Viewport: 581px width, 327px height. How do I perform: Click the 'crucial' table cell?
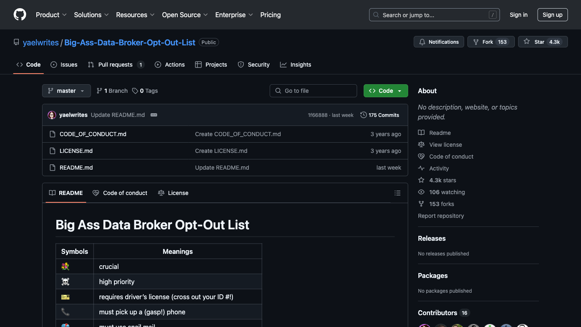[x=178, y=267]
